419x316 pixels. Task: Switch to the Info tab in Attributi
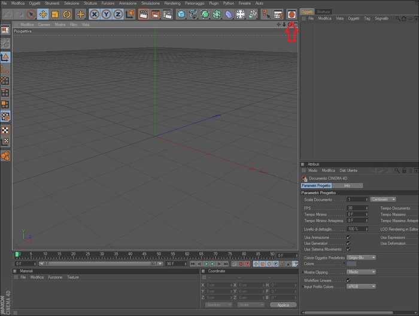tap(347, 185)
